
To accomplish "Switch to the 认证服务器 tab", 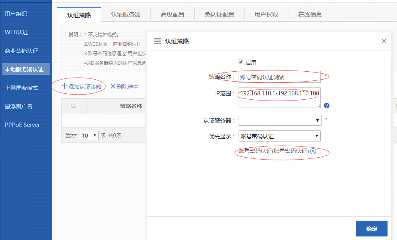I will (126, 15).
